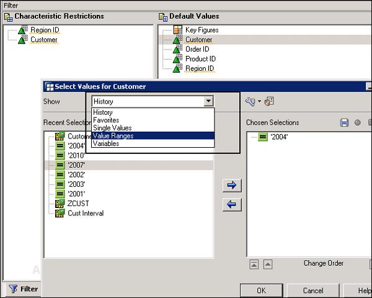Switch to the Filter tab
372x298 pixels.
24,289
